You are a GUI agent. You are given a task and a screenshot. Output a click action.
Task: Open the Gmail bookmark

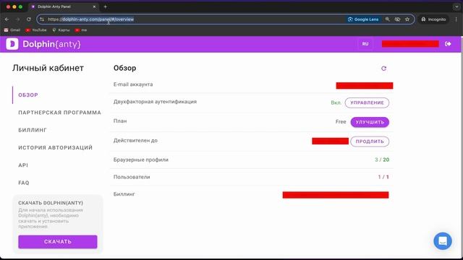click(x=12, y=30)
